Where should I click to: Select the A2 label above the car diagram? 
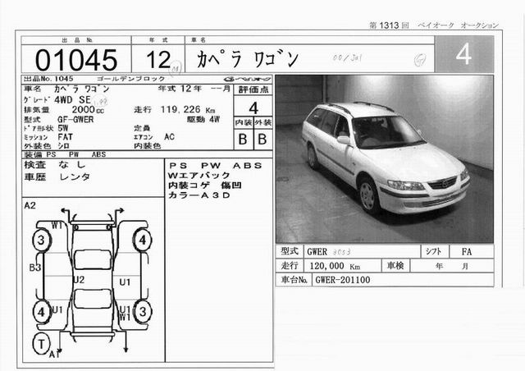click(30, 204)
